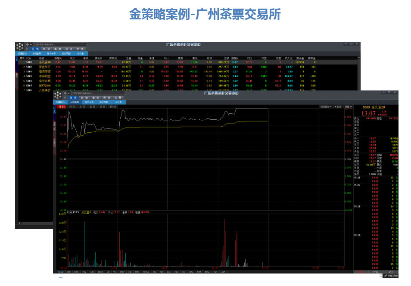Select the 行情 tab in the front window

click(x=73, y=98)
